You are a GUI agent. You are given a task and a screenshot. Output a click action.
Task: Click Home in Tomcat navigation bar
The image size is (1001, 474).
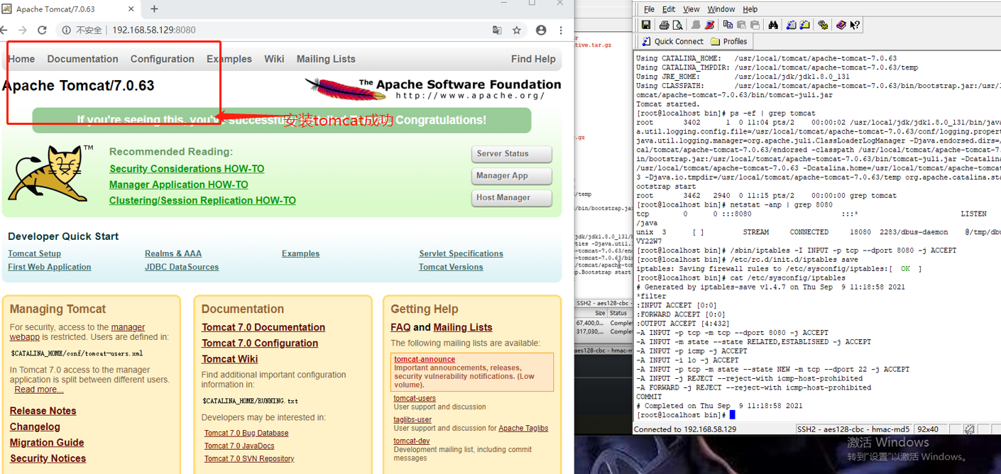tap(21, 59)
